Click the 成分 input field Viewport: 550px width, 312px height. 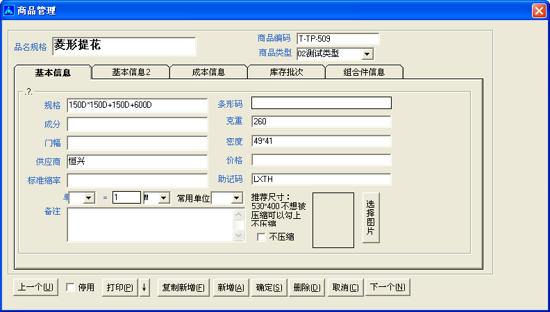[x=137, y=124]
